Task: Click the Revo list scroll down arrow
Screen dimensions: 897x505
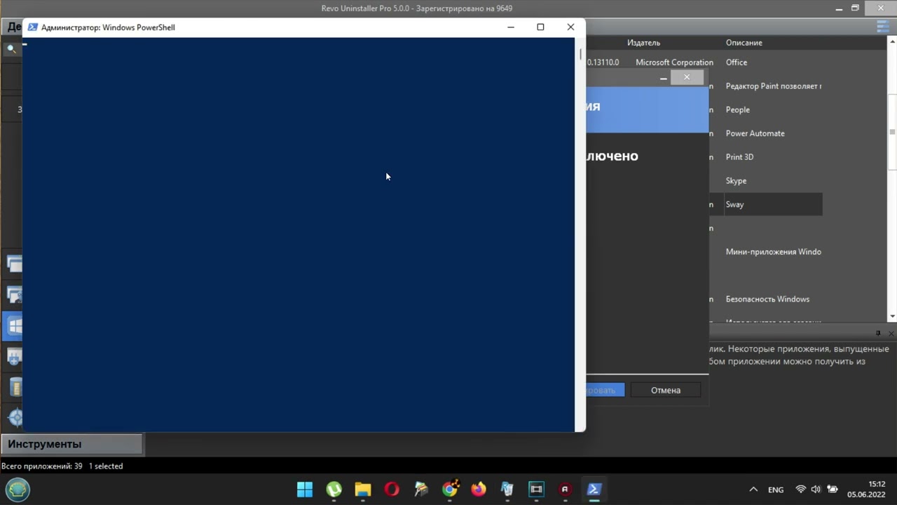Action: point(892,317)
